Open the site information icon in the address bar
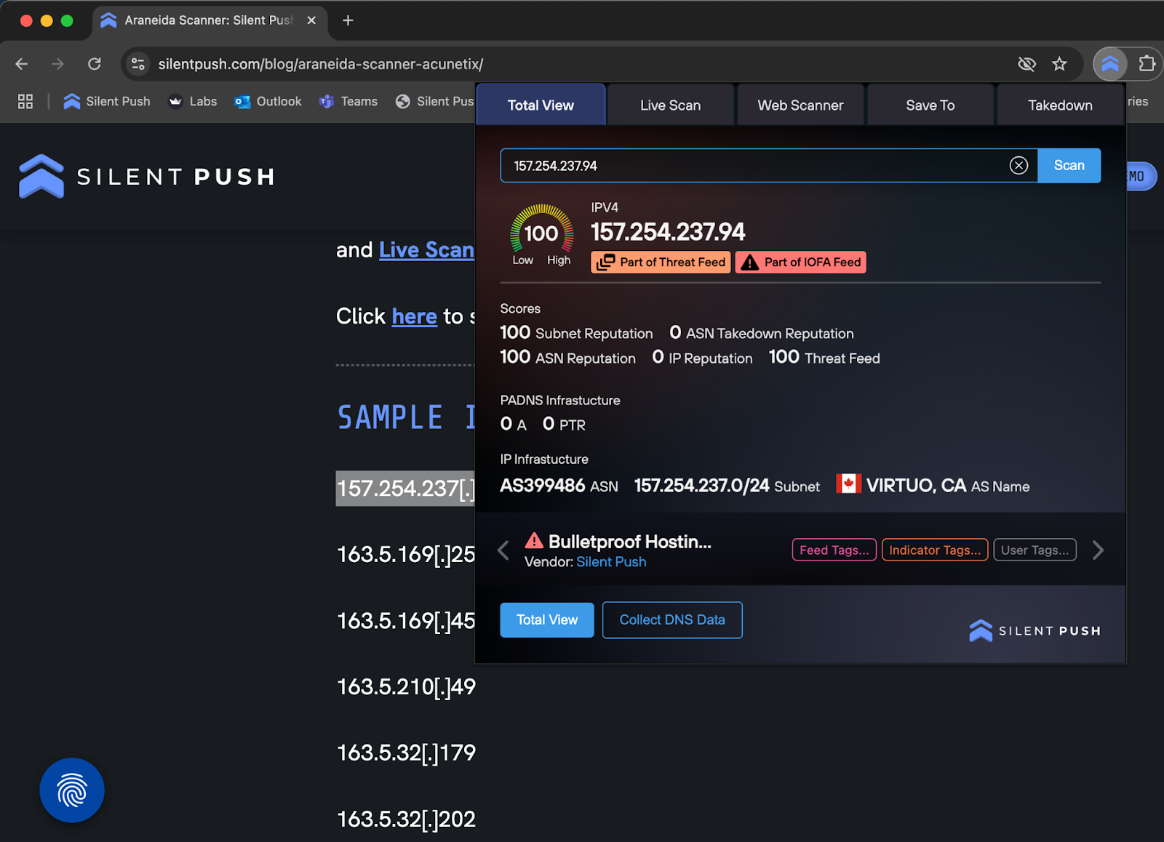The width and height of the screenshot is (1164, 842). pyautogui.click(x=138, y=64)
